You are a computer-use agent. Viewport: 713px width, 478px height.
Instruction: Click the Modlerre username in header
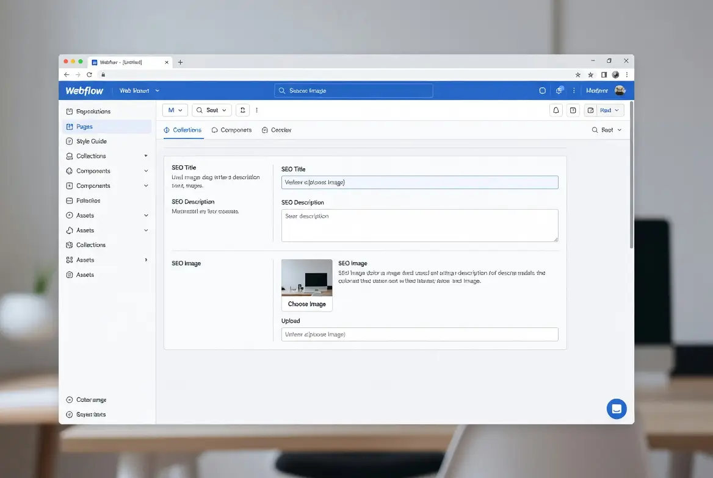596,90
